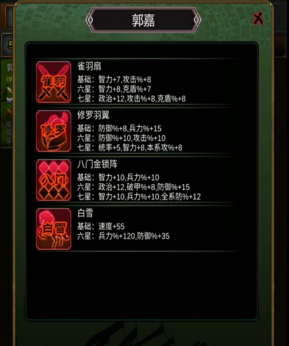This screenshot has height=346, width=289.
Task: Open the 八门 formation icon
Action: coord(54,180)
